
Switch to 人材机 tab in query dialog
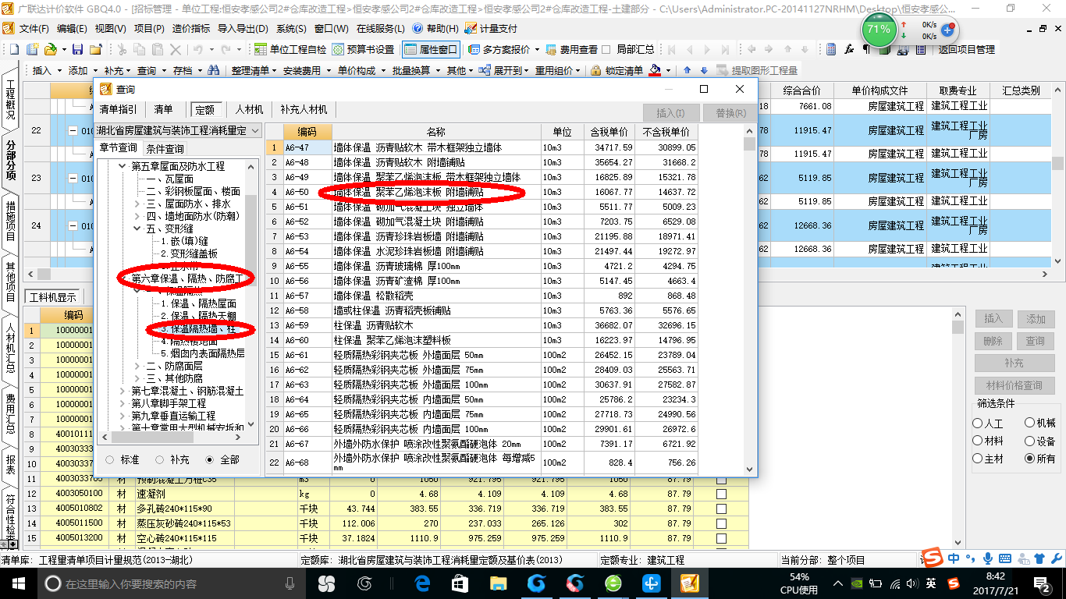pos(250,109)
